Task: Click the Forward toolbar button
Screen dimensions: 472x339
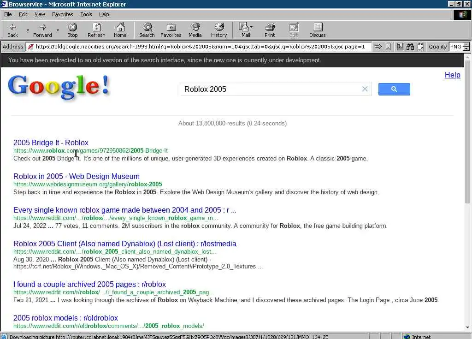Action: click(x=42, y=30)
